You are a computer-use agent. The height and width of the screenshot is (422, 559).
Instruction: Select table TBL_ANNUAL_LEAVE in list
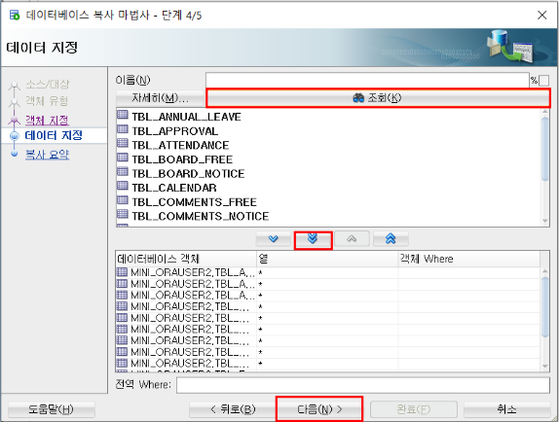(186, 117)
